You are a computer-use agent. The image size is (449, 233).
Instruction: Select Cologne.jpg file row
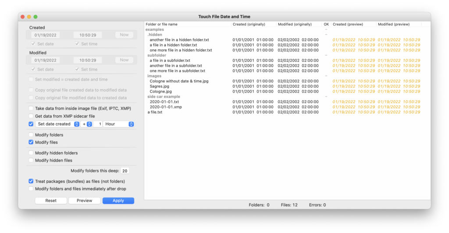pyautogui.click(x=287, y=91)
